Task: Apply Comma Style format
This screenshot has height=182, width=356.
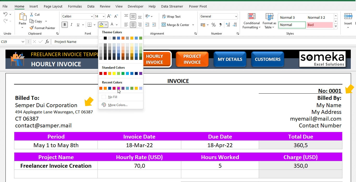Action: coord(220,25)
